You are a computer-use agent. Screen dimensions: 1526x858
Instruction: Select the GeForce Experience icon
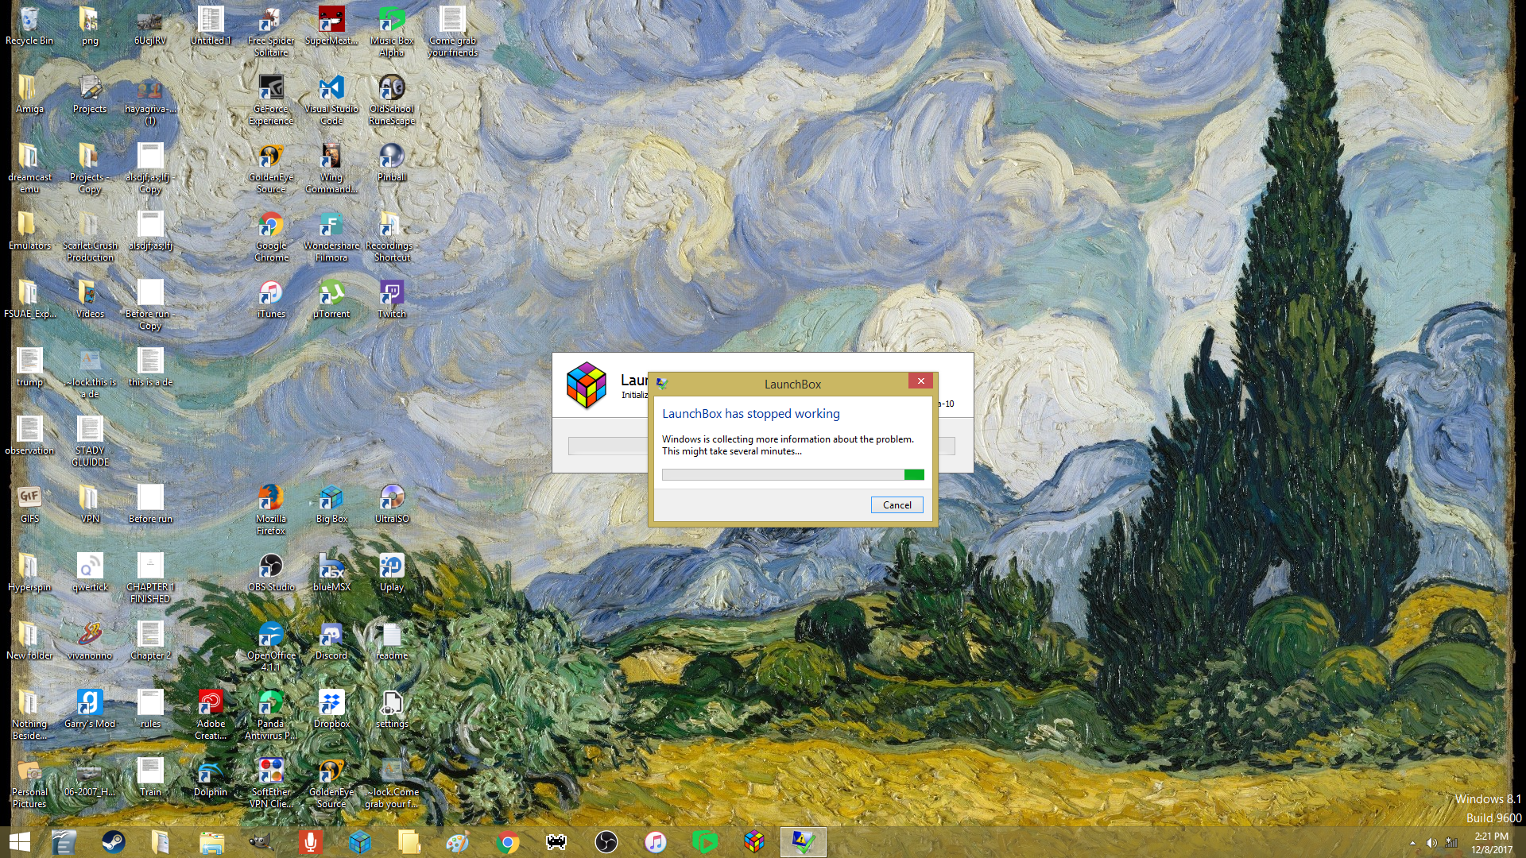click(271, 99)
